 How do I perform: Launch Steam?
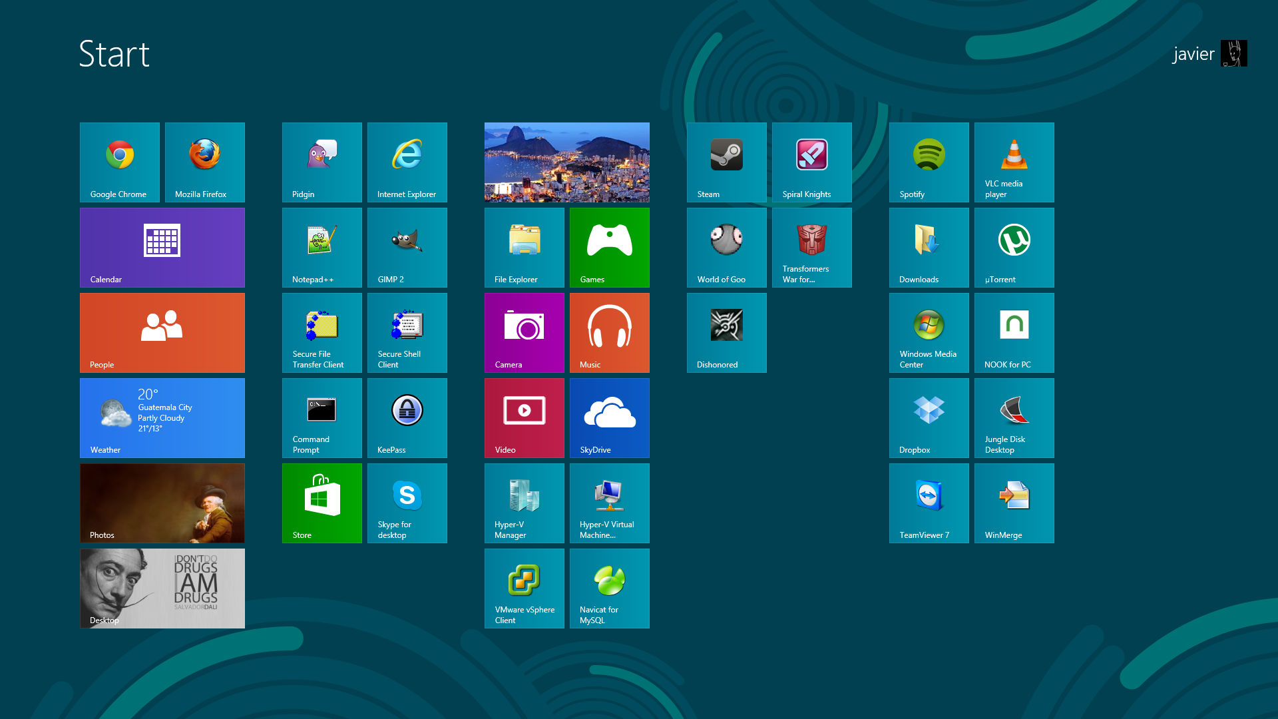point(726,162)
